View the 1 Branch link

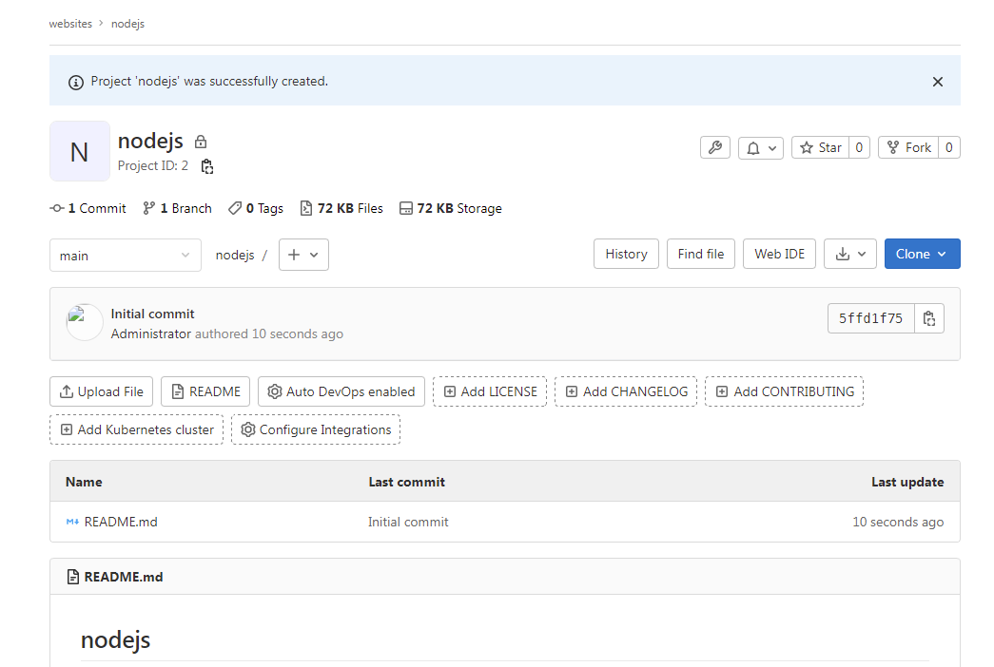click(178, 208)
